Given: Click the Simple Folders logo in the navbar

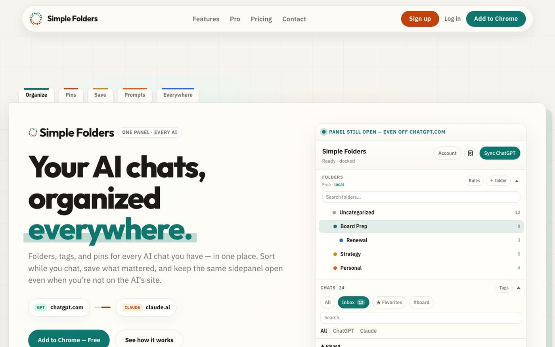Looking at the screenshot, I should pyautogui.click(x=63, y=19).
